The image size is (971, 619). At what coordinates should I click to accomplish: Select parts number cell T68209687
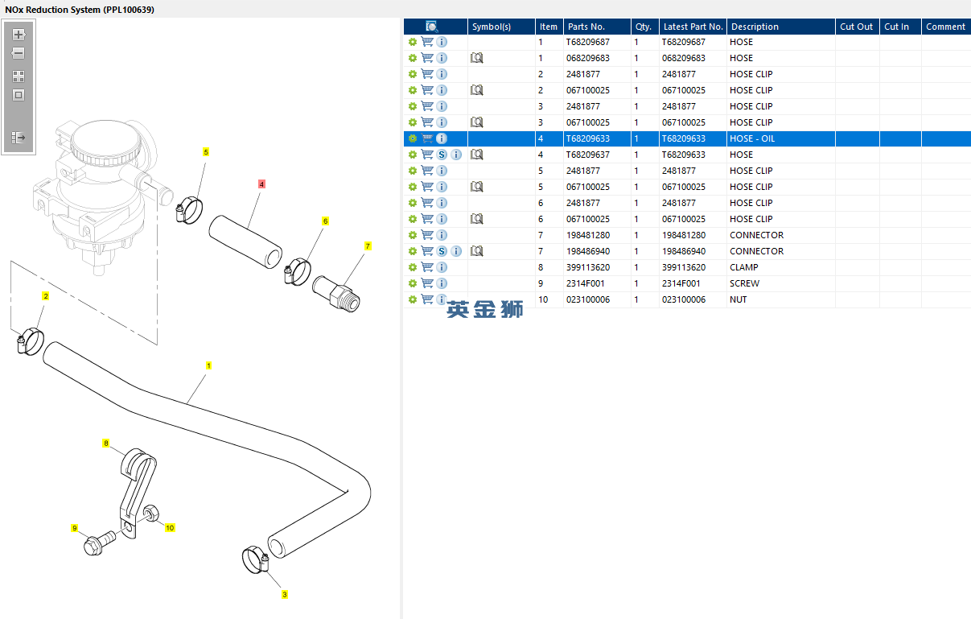tap(597, 42)
